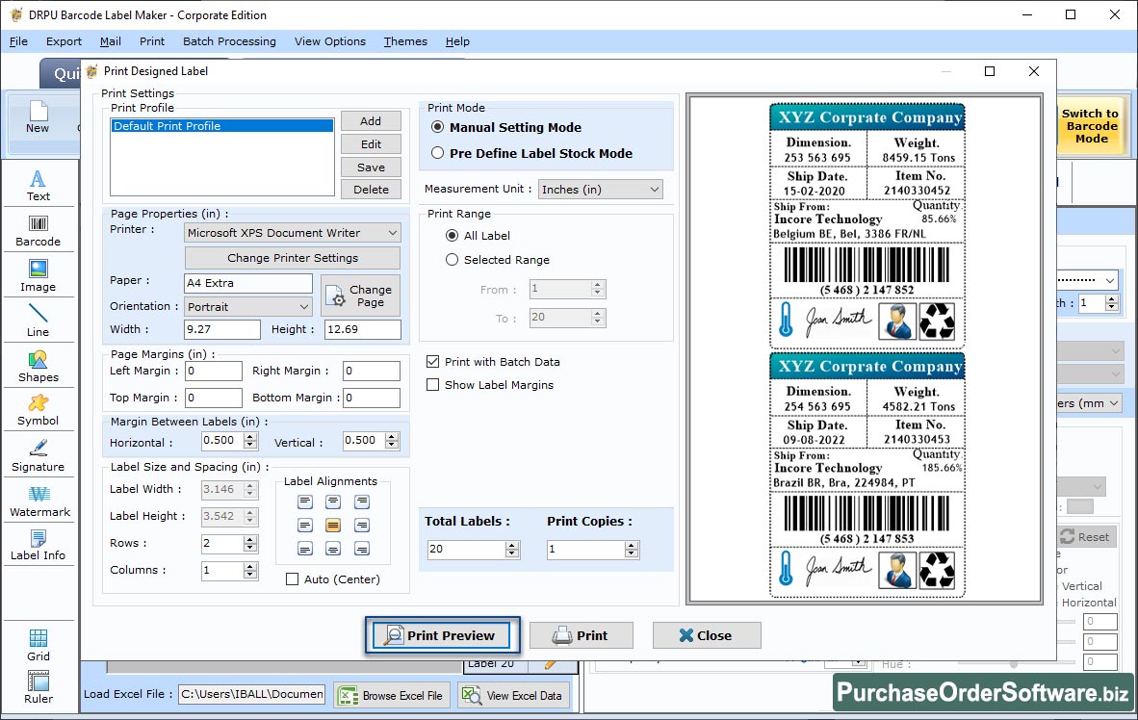Image resolution: width=1138 pixels, height=720 pixels.
Task: Open the Export menu
Action: click(x=64, y=41)
